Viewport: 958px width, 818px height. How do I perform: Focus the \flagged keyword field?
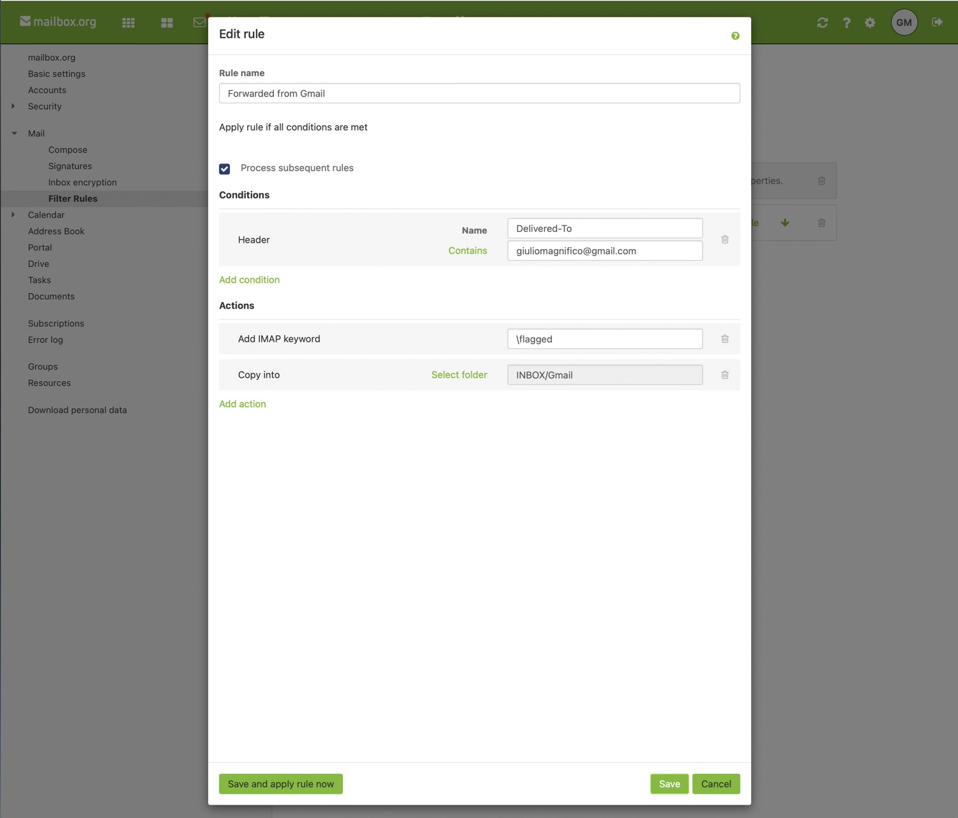click(x=605, y=339)
